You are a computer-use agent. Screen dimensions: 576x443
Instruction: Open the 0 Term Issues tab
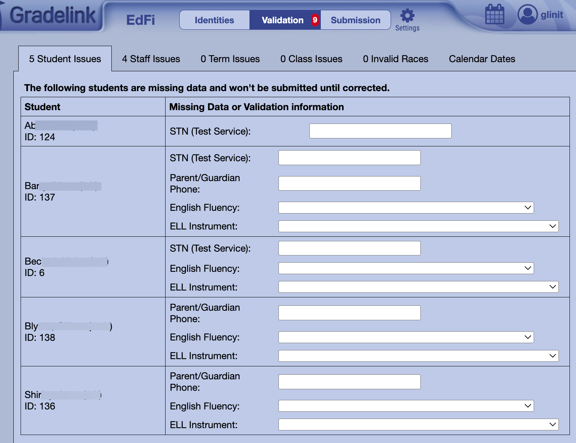click(230, 59)
